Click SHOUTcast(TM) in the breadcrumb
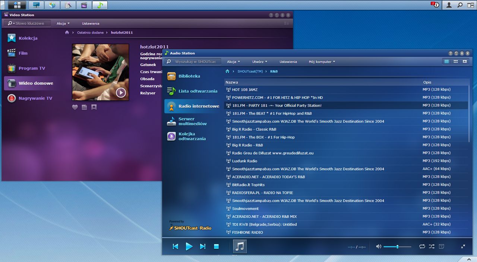 pyautogui.click(x=250, y=71)
